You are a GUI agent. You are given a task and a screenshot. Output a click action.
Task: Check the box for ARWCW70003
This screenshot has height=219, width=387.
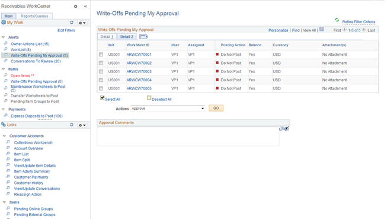(x=101, y=71)
